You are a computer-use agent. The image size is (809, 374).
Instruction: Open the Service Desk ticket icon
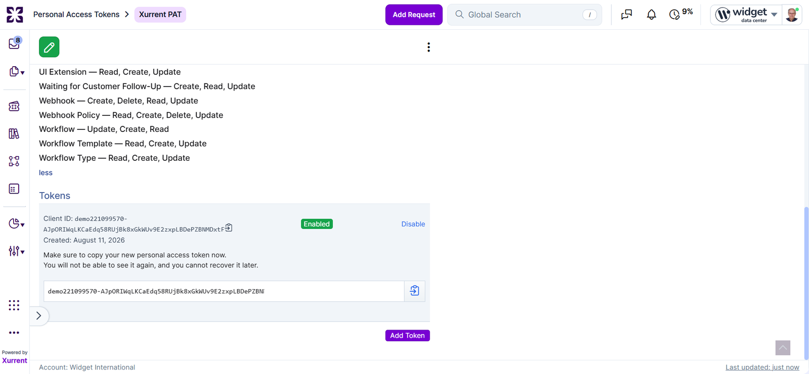(x=14, y=106)
